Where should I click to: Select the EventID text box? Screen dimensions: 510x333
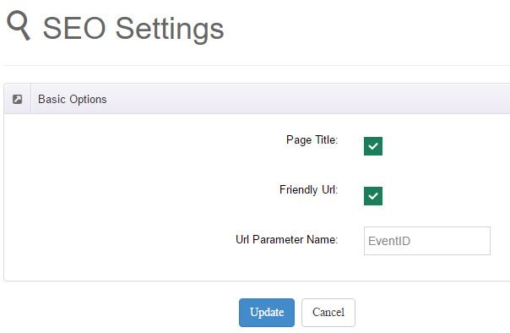click(427, 241)
